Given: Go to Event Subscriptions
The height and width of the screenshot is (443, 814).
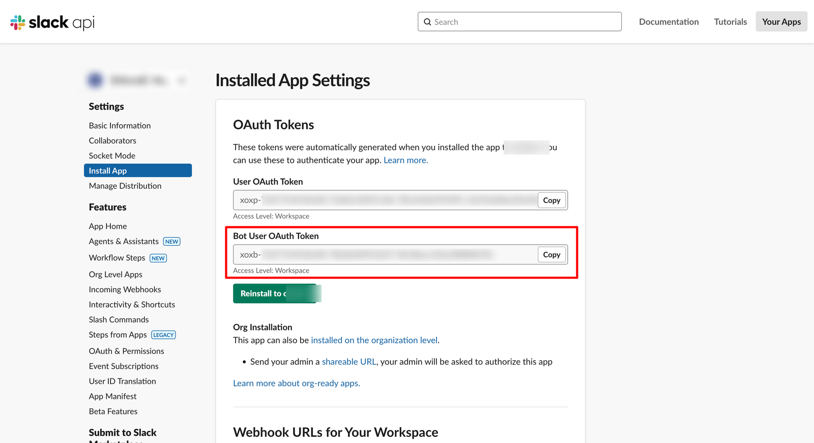Looking at the screenshot, I should (124, 366).
